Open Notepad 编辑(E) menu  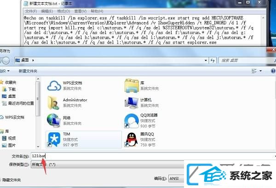[47, 11]
